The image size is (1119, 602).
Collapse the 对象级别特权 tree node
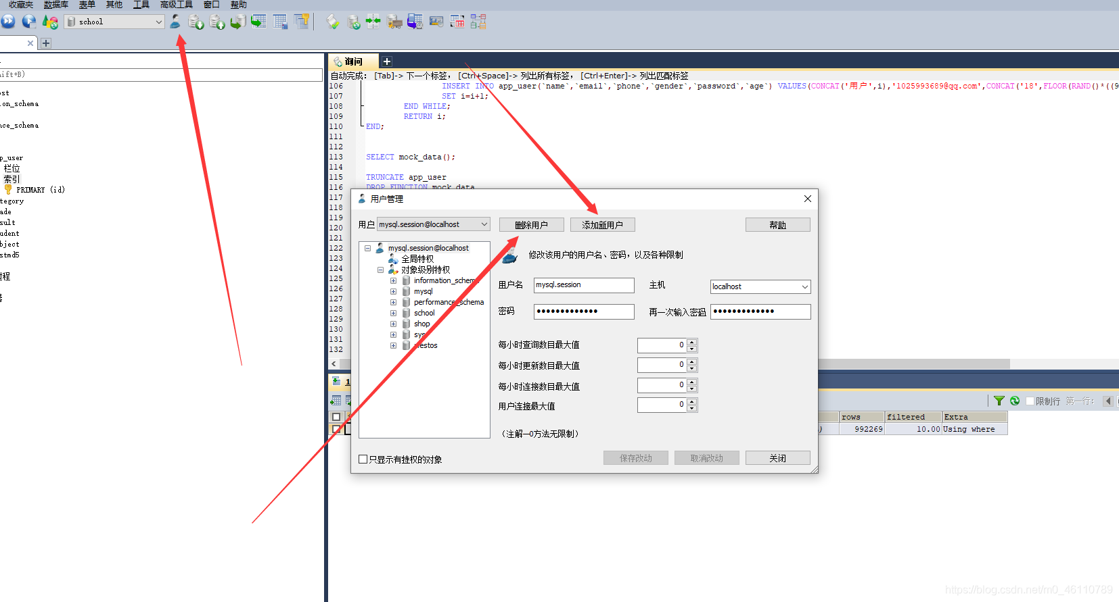tap(380, 270)
